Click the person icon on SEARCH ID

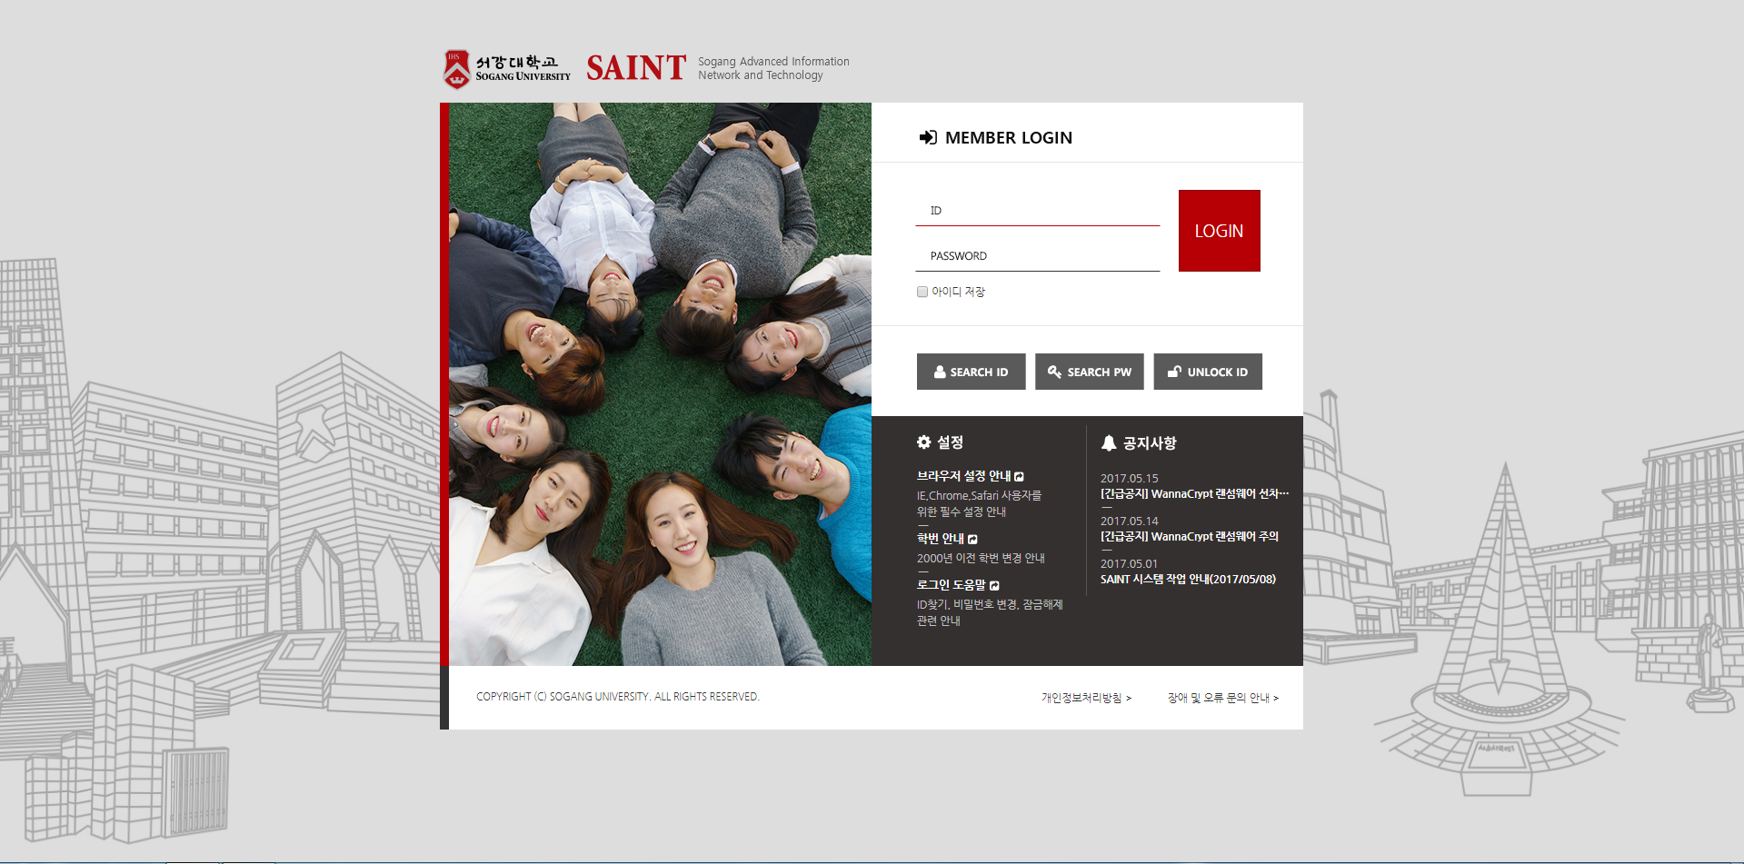coord(939,372)
